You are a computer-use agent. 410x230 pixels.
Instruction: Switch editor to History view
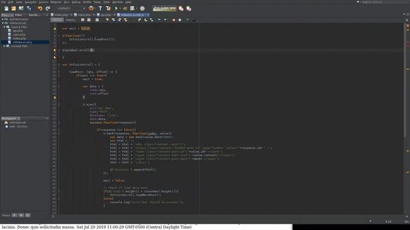tap(70, 20)
